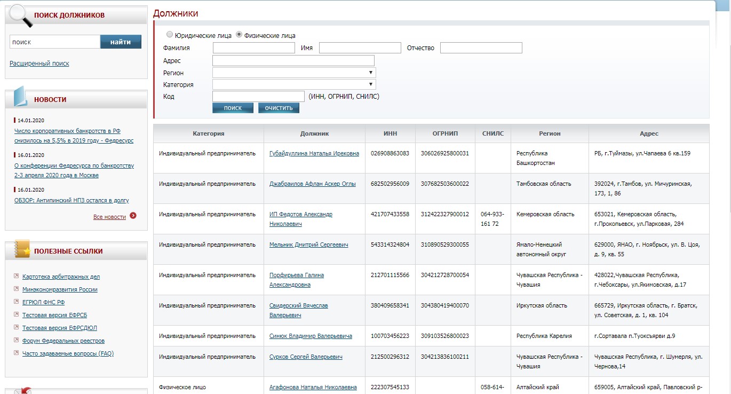Click the Фамилия input field
Viewport: 731px width, 394px height.
click(254, 48)
